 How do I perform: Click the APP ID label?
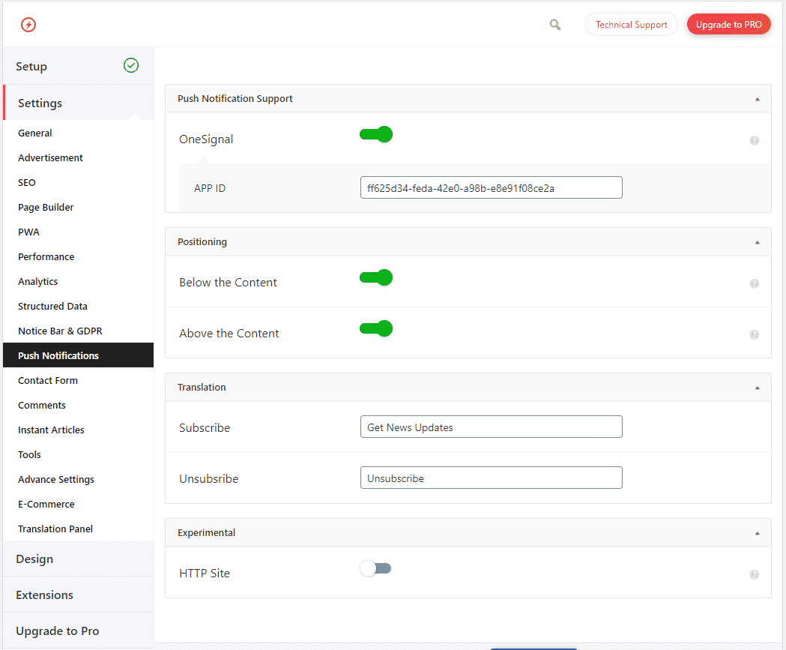[x=210, y=188]
